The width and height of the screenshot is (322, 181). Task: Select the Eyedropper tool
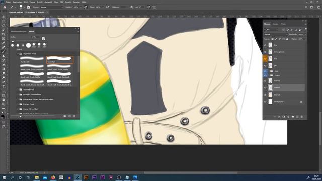[x=4, y=43]
